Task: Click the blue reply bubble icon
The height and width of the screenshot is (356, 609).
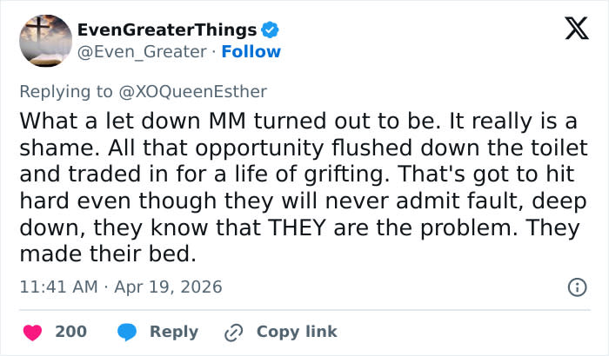Action: coord(126,332)
